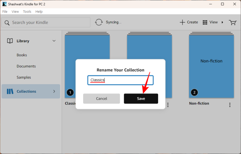Select Books in the sidebar

coord(22,55)
